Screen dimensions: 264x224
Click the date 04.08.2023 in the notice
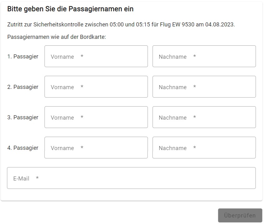tap(219, 25)
